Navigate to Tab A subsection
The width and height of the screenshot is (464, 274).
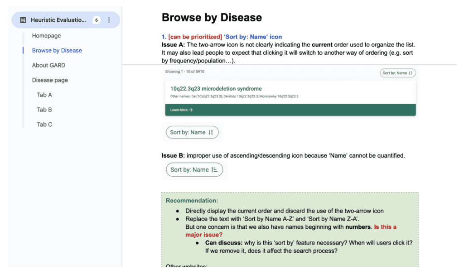point(44,95)
